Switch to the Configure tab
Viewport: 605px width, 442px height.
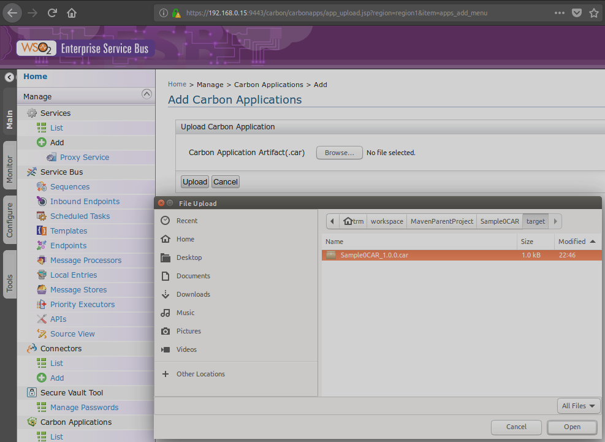9,219
